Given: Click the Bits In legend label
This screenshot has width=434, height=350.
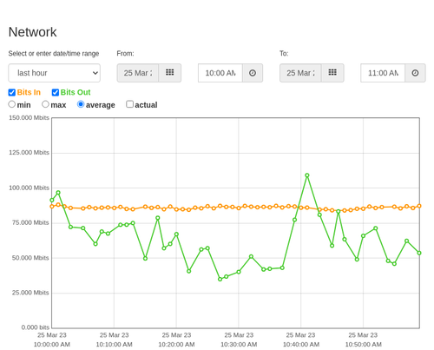Looking at the screenshot, I should click(x=29, y=92).
